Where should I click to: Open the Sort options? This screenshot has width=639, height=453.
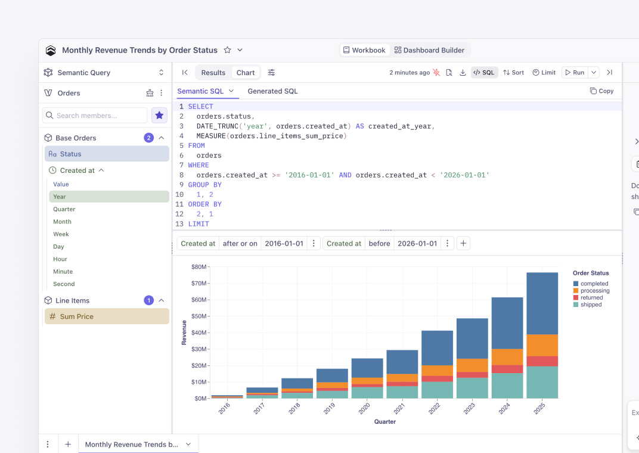click(x=513, y=73)
